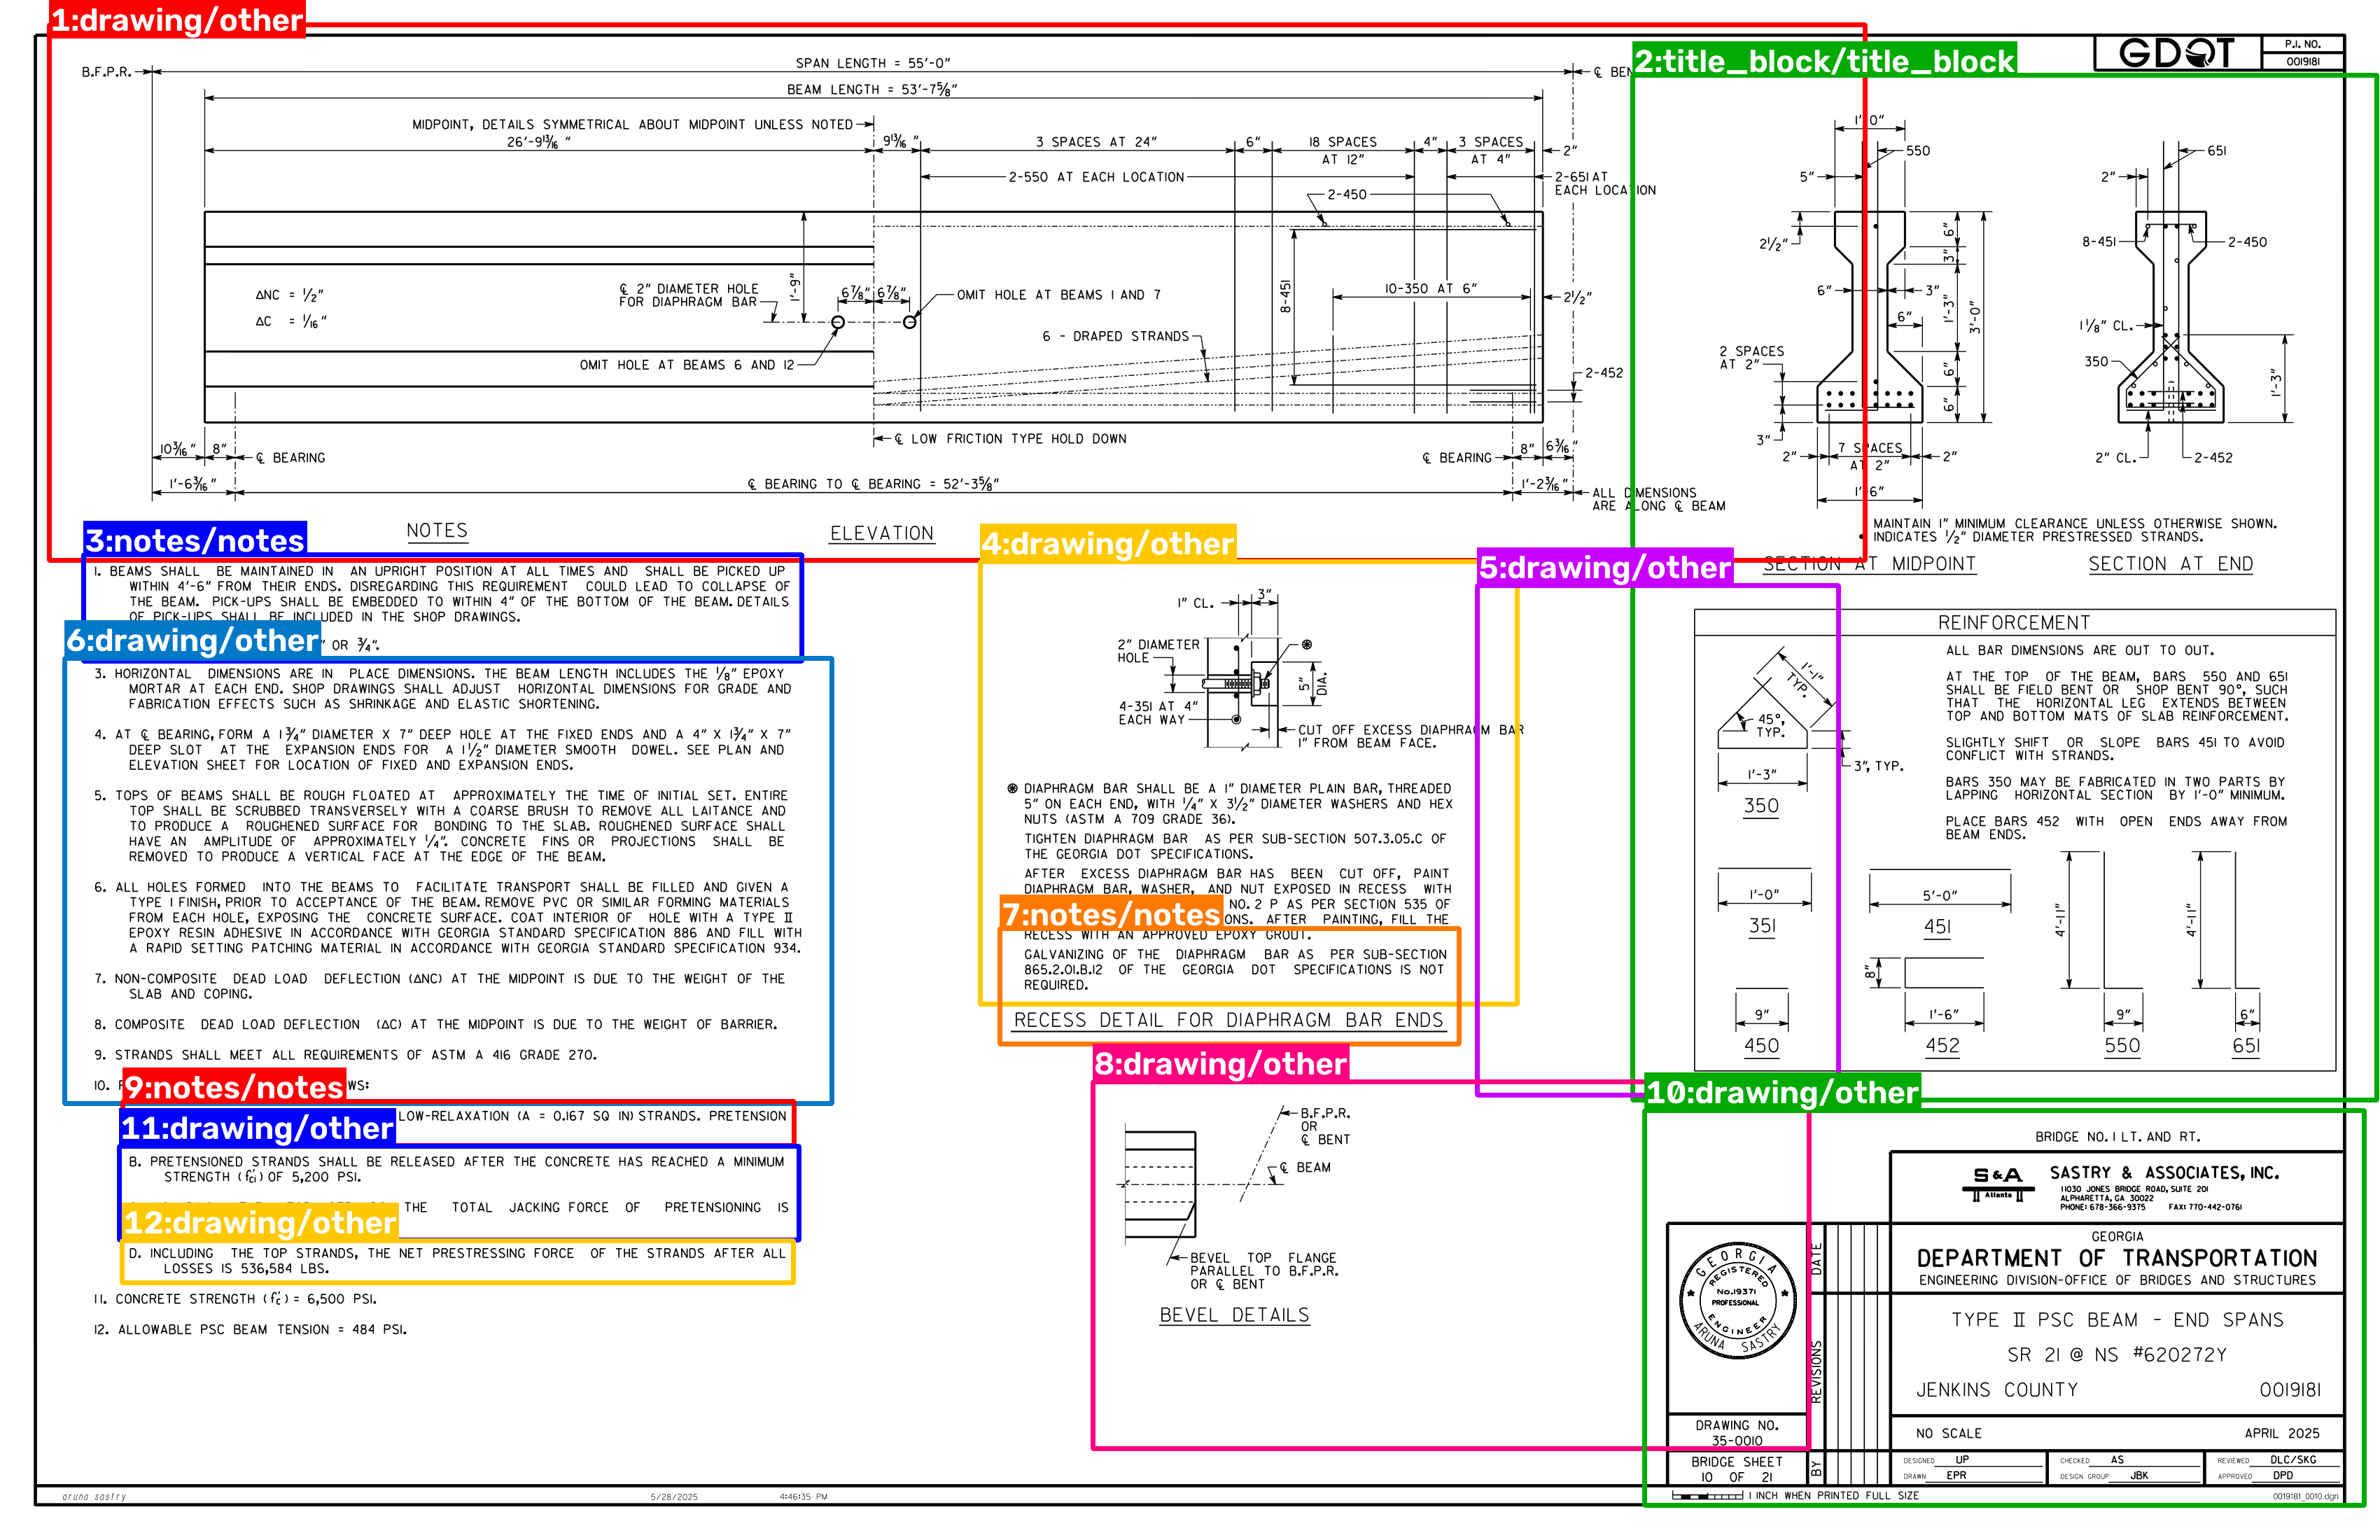The image size is (2380, 1540).
Task: Select the '10-350 AT 6"' bar callout
Action: click(1430, 288)
